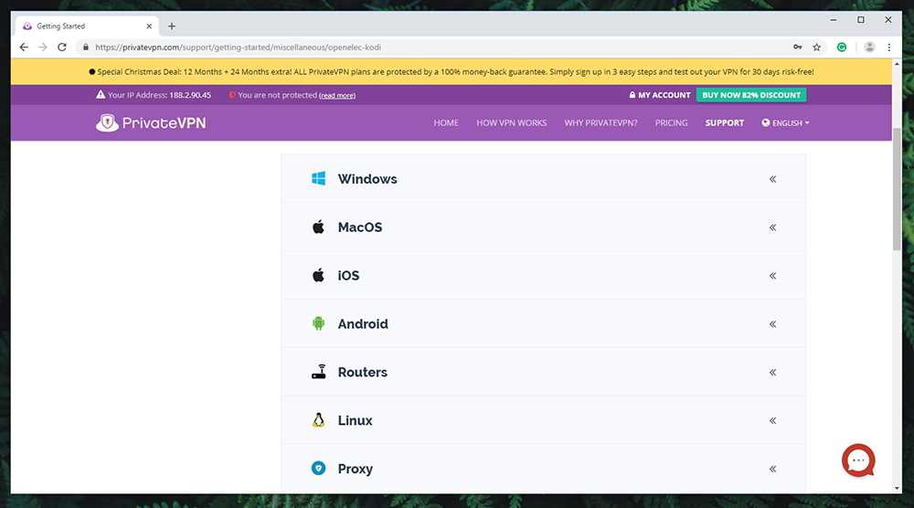
Task: Go back to previous page
Action: [24, 48]
